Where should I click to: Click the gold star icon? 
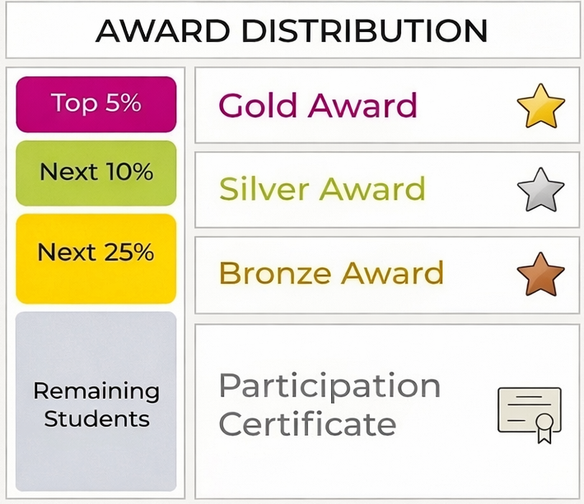click(540, 107)
